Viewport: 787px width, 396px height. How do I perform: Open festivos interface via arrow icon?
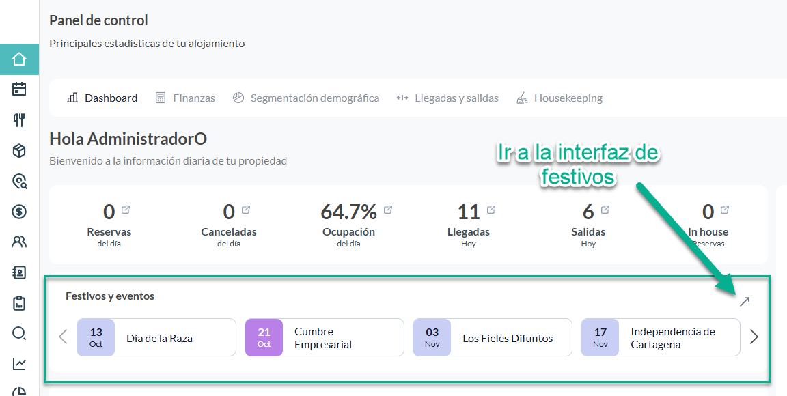click(x=745, y=302)
